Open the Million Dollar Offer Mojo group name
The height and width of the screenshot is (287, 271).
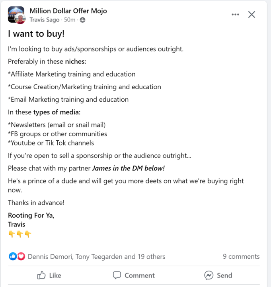(68, 11)
